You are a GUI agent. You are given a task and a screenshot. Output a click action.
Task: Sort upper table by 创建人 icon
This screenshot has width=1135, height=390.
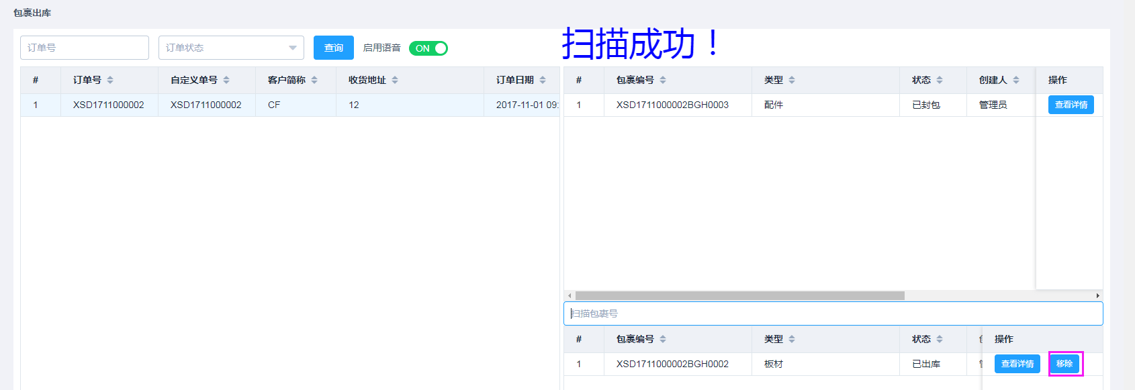1016,80
